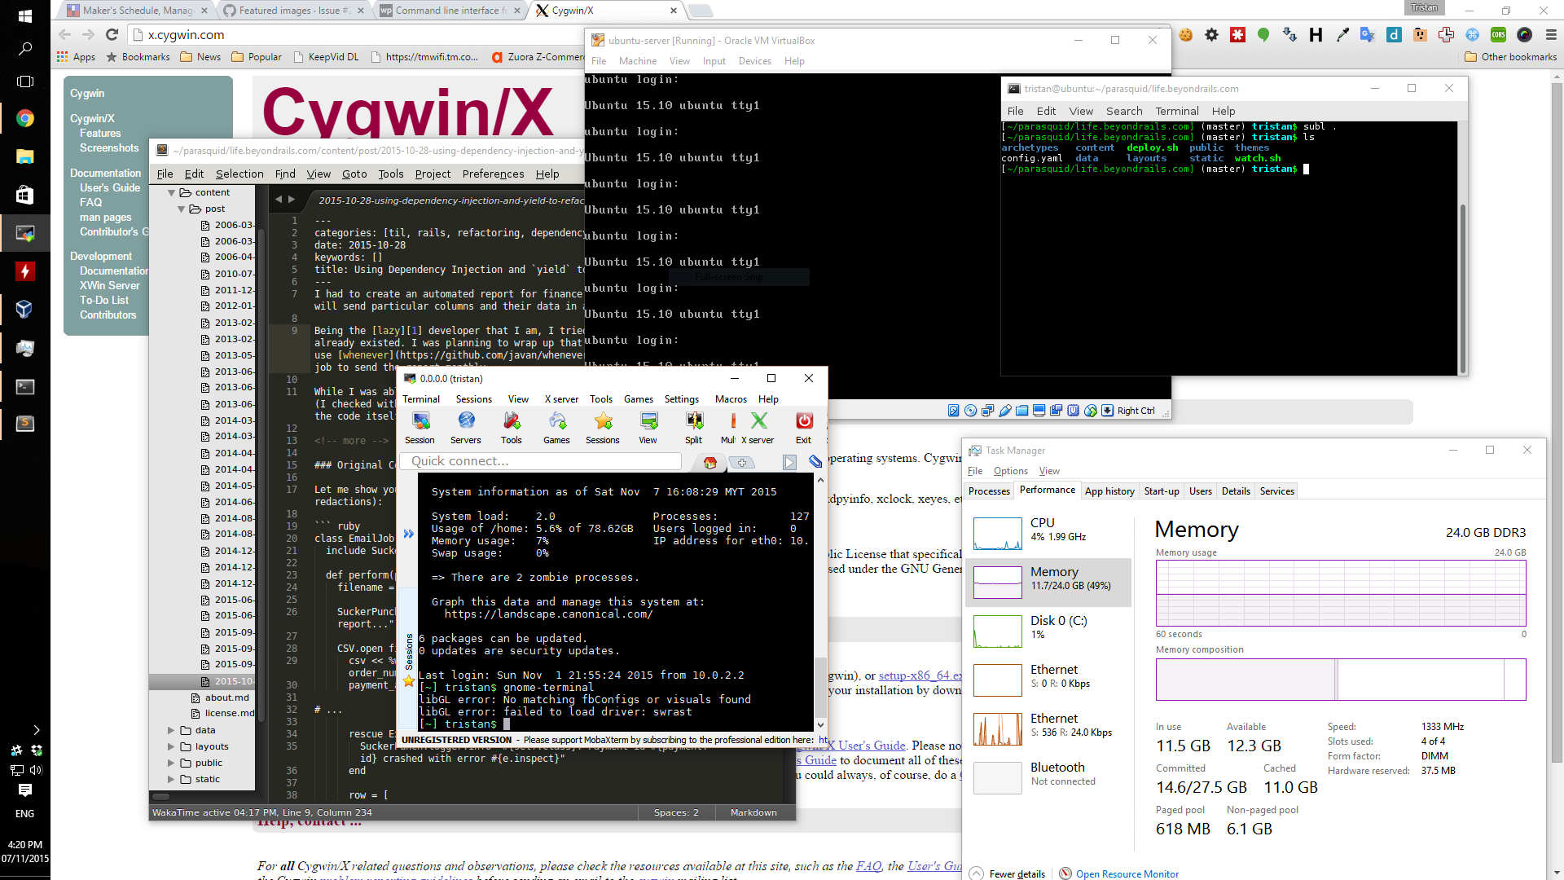Click Spaces: 2 indentation setting
Viewport: 1564px width, 880px height.
[x=676, y=812]
